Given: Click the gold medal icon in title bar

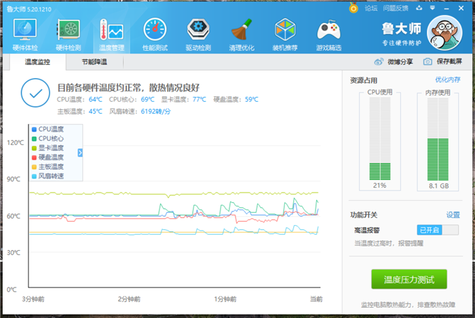Looking at the screenshot, I should click(354, 8).
